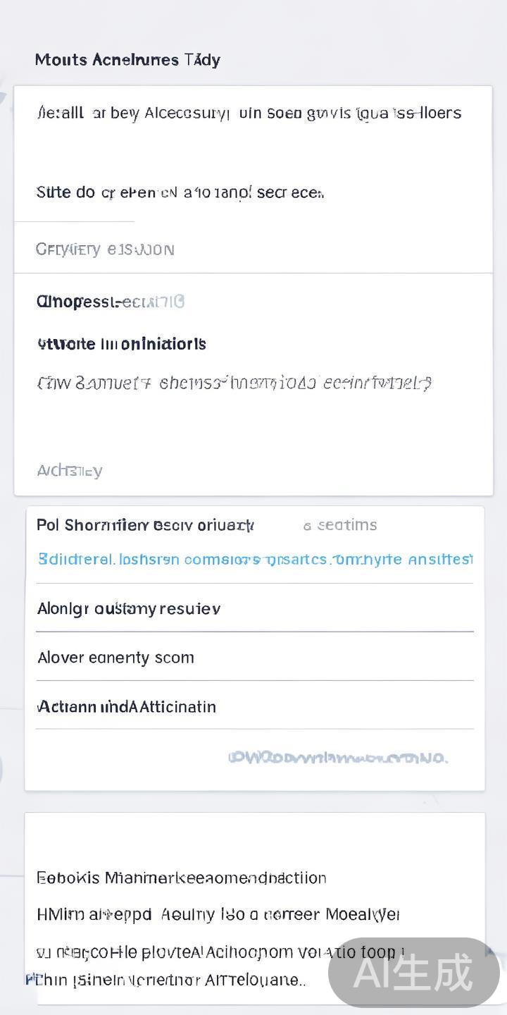Image resolution: width=507 pixels, height=1015 pixels.
Task: Select the "Alonlgr oustany resuiev" list row
Action: pyautogui.click(x=129, y=608)
